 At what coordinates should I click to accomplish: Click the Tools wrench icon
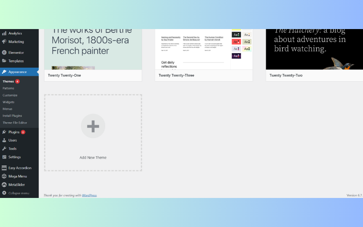pyautogui.click(x=4, y=149)
